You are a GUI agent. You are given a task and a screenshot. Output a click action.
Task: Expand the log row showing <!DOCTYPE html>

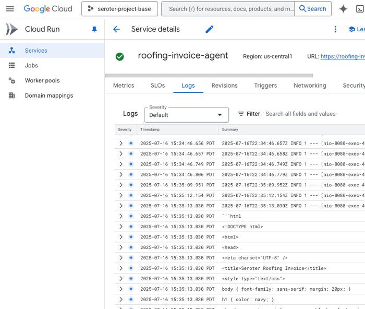[121, 227]
